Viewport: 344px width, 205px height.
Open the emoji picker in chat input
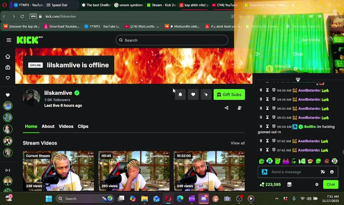pyautogui.click(x=332, y=172)
